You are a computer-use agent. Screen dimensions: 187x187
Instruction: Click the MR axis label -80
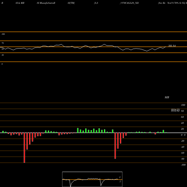pos(183,159)
